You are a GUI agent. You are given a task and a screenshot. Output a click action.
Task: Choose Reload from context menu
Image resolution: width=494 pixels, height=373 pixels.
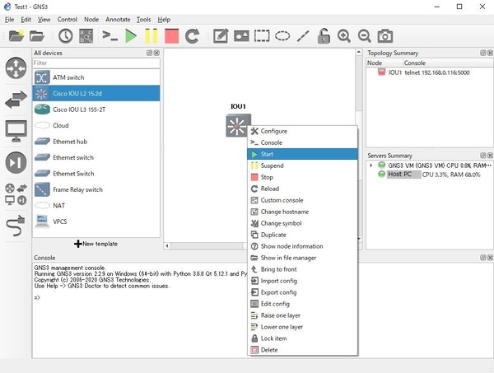pos(302,189)
